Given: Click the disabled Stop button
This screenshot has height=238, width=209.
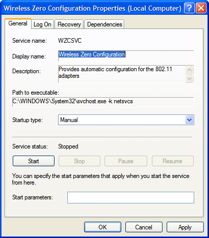Looking at the screenshot, I should (x=80, y=161).
